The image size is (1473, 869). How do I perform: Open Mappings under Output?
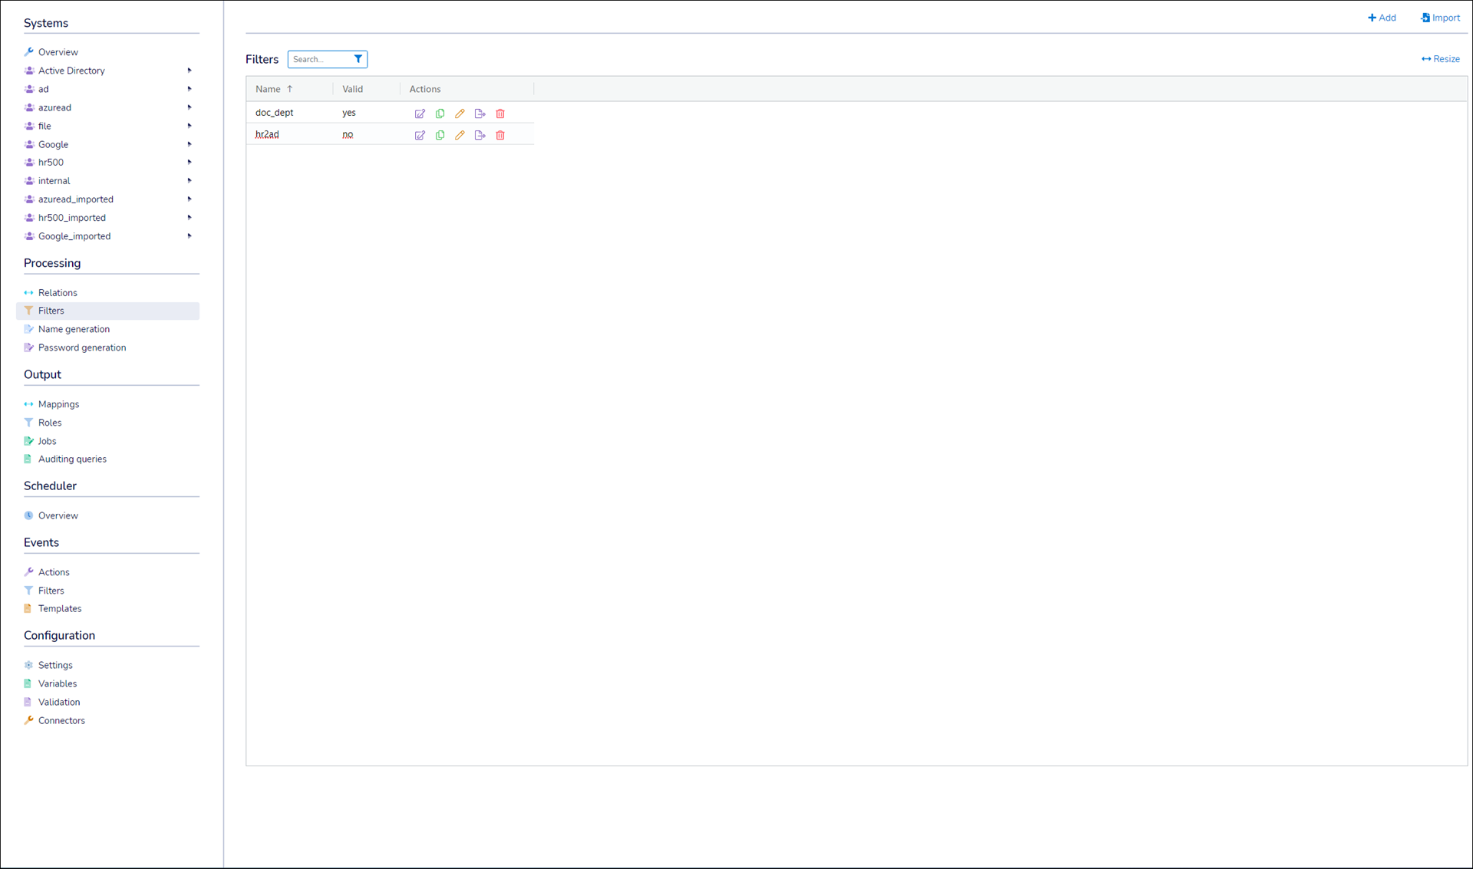(58, 404)
